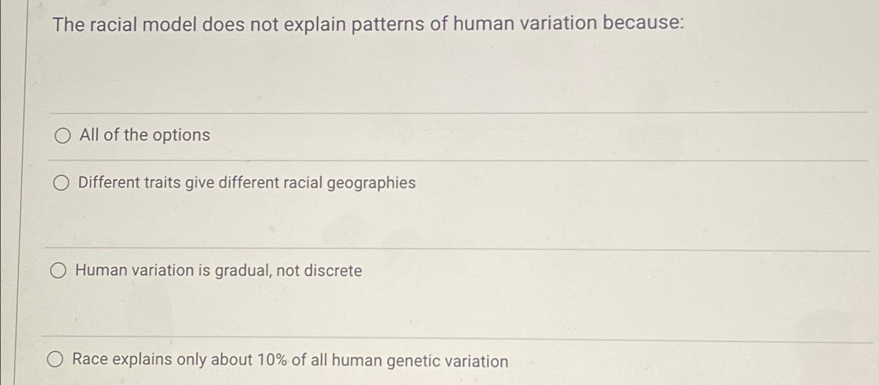Click the "Race explains only about 10%" label
The image size is (879, 385).
click(290, 360)
